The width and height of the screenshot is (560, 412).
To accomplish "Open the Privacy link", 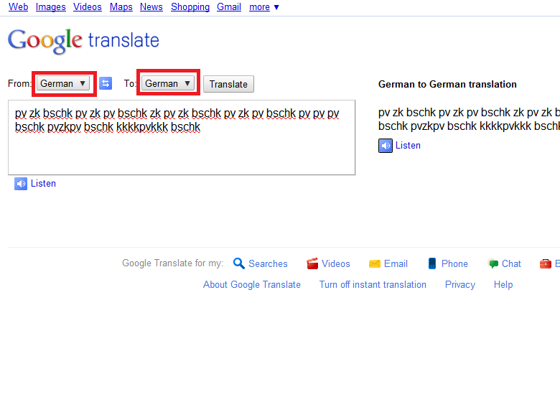I will (x=460, y=284).
